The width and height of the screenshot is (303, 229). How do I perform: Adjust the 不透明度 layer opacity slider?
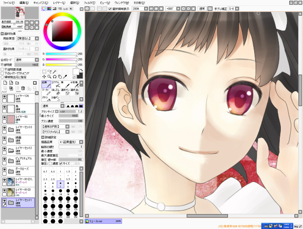pyautogui.click(x=27, y=65)
